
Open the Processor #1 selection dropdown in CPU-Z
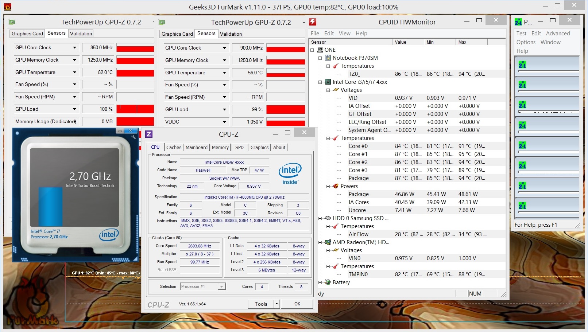point(221,287)
